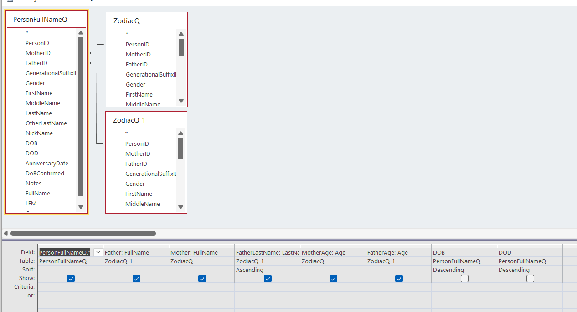The height and width of the screenshot is (312, 577).
Task: Click ZodiacQ_1 list scroll down arrow
Action: (180, 207)
